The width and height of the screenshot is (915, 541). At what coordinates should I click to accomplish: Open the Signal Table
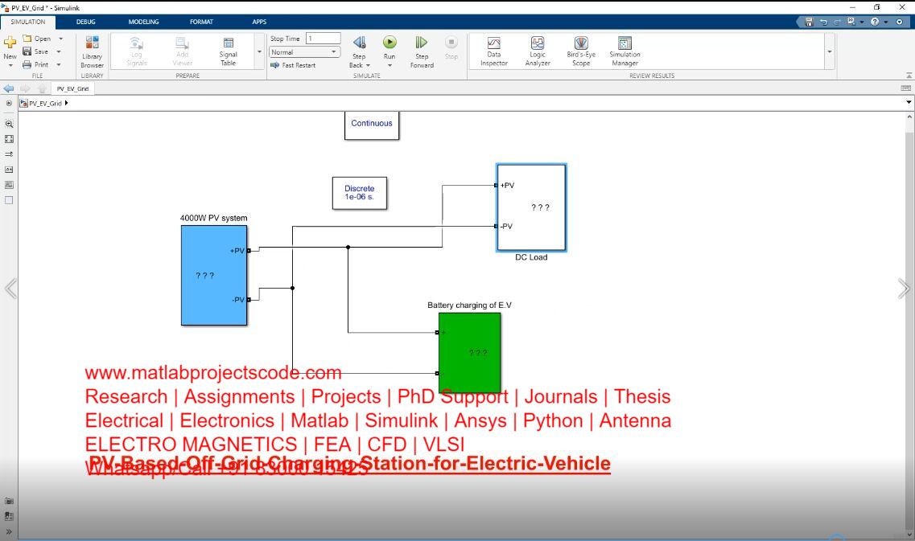[229, 51]
